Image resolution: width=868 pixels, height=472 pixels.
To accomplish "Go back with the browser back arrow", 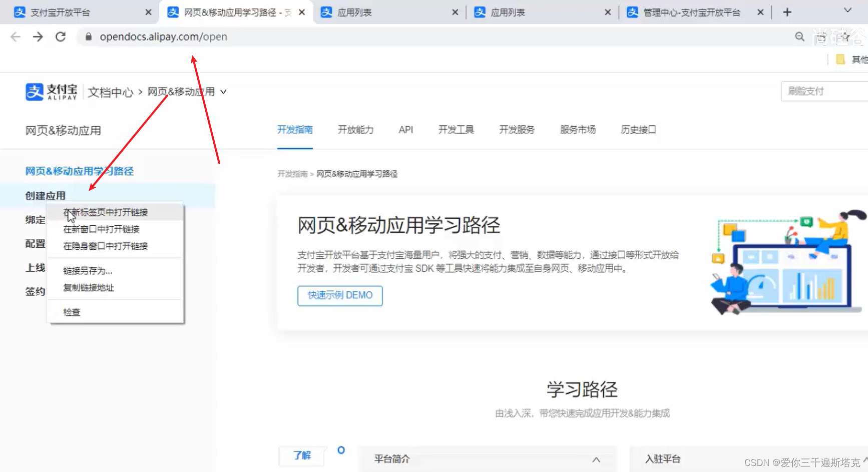I will [16, 37].
